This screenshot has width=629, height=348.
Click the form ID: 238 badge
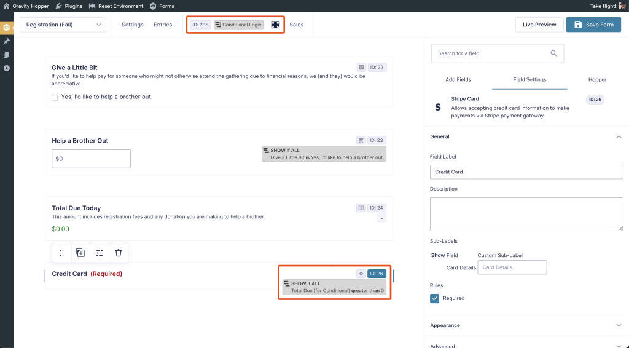[x=200, y=25]
